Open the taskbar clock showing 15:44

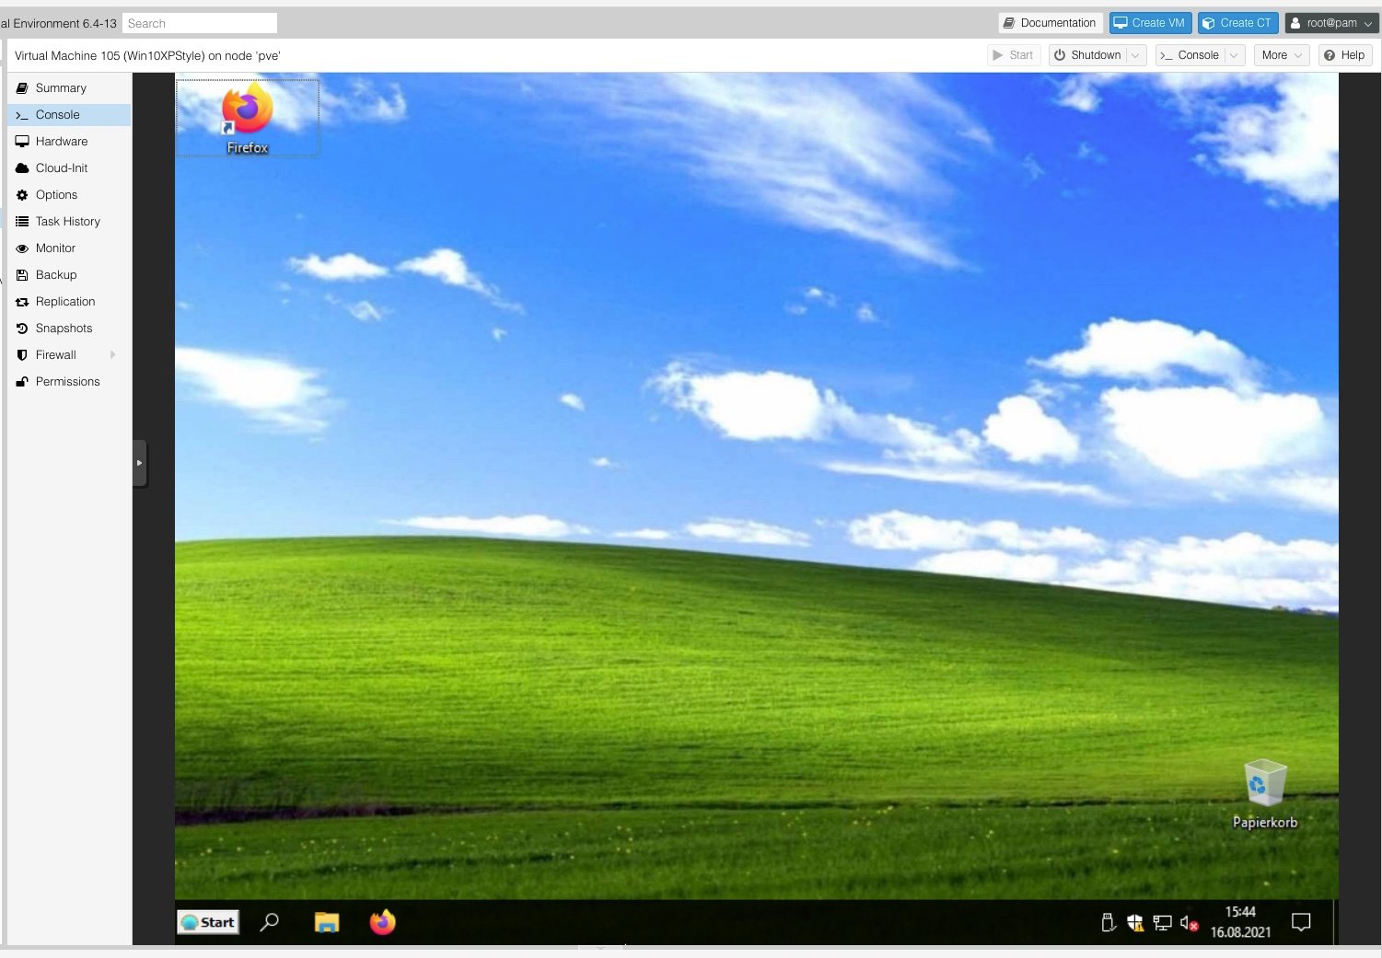(x=1240, y=922)
